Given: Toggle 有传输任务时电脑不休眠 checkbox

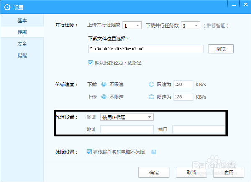Looking at the screenshot, I should [89, 152].
